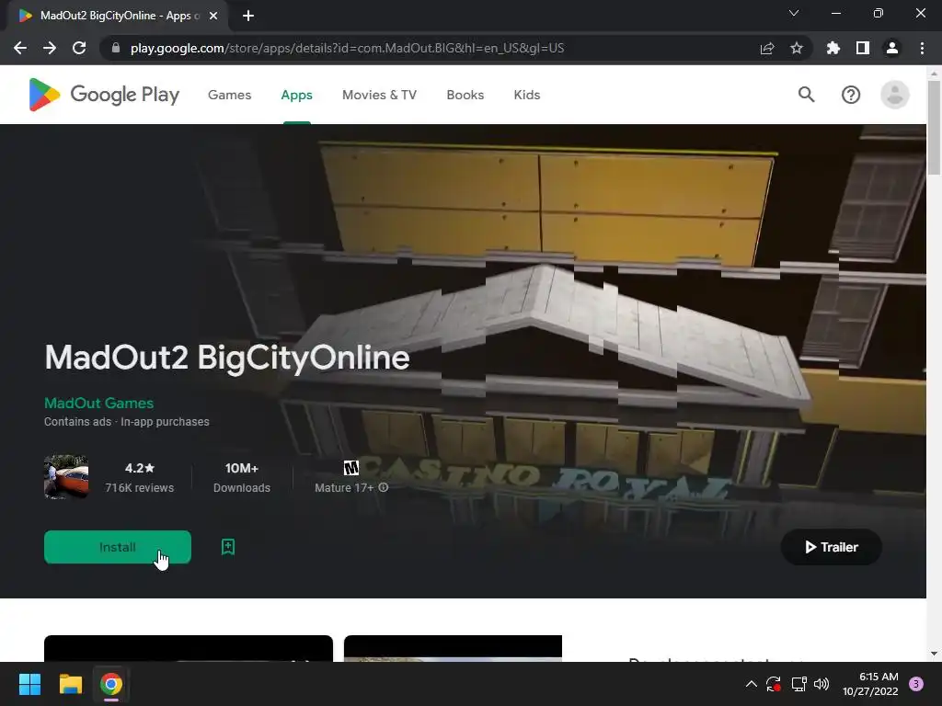
Task: Go back to previous page
Action: [x=20, y=48]
